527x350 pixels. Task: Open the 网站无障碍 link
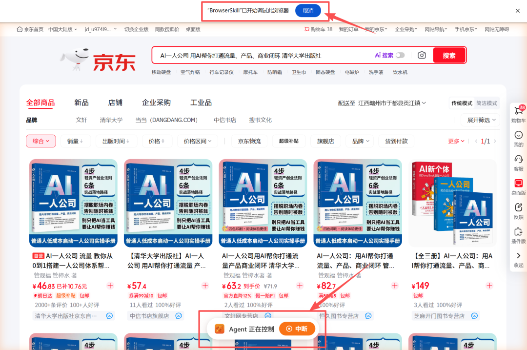coord(497,29)
